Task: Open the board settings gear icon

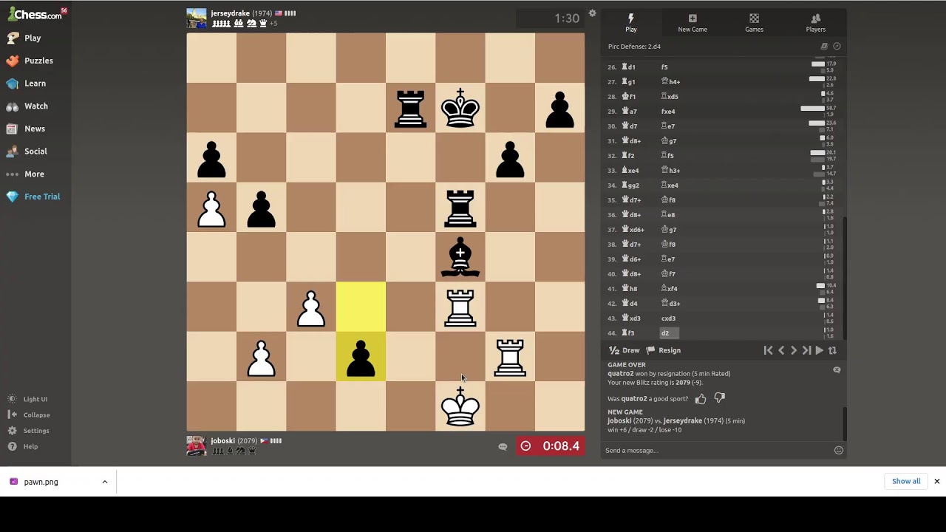Action: pyautogui.click(x=592, y=13)
